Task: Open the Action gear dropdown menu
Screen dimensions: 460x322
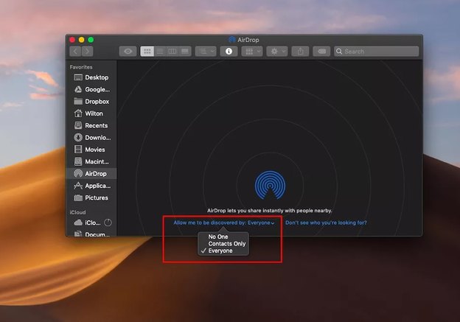Action: pos(277,52)
